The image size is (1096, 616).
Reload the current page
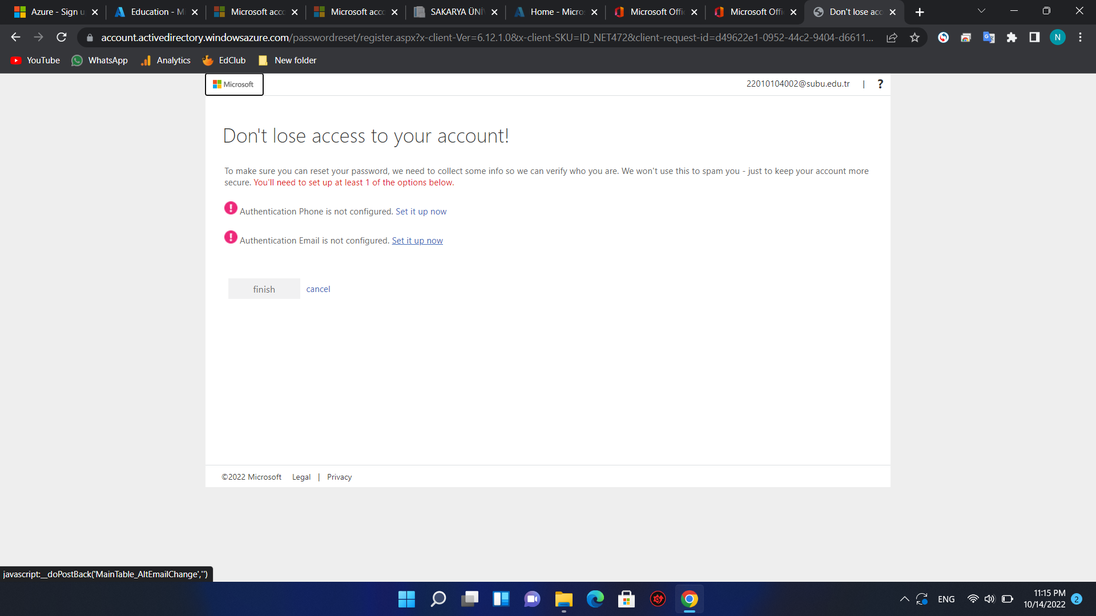[x=62, y=38]
